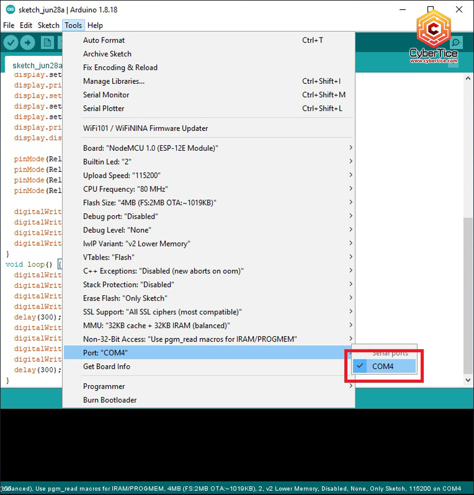Viewport: 474px width, 495px height.
Task: Click the Verify checkmark toolbar icon
Action: (11, 42)
